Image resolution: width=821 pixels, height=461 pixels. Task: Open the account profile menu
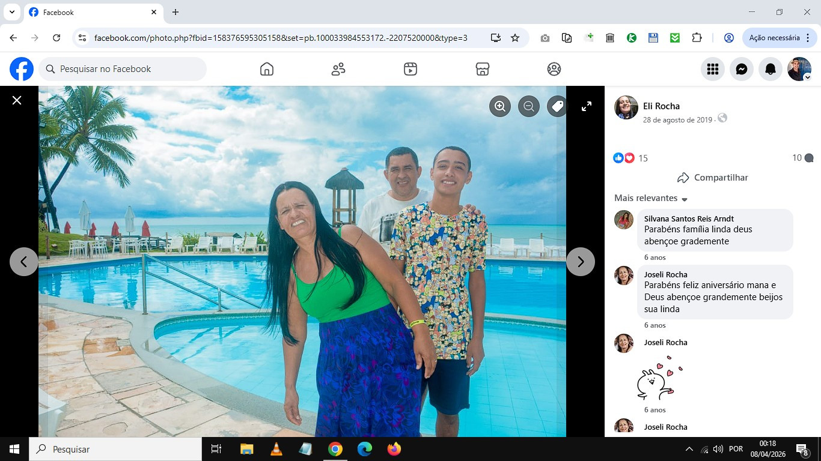click(799, 70)
